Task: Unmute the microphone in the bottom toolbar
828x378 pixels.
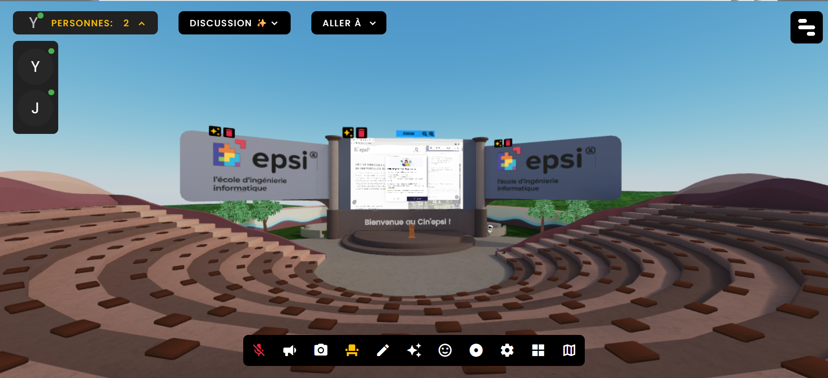Action: [x=259, y=350]
